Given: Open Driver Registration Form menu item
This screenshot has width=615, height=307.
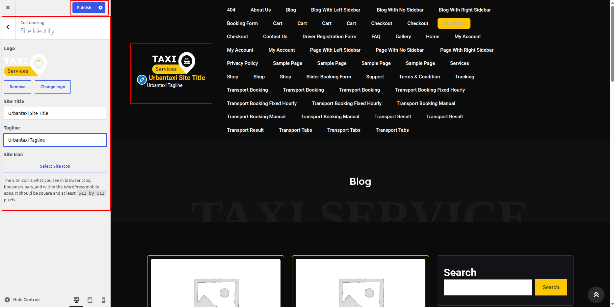Looking at the screenshot, I should coord(329,37).
